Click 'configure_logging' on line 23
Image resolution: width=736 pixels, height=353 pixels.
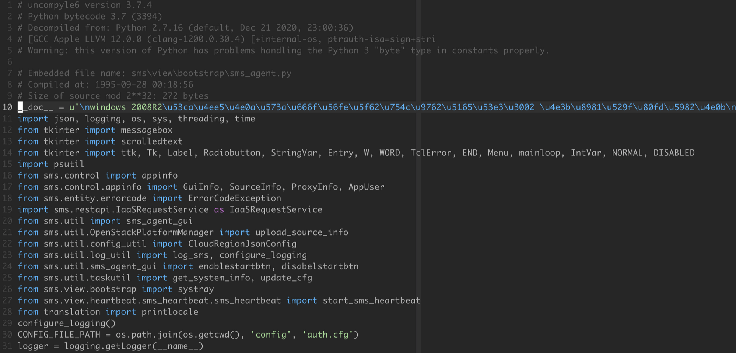tap(263, 255)
